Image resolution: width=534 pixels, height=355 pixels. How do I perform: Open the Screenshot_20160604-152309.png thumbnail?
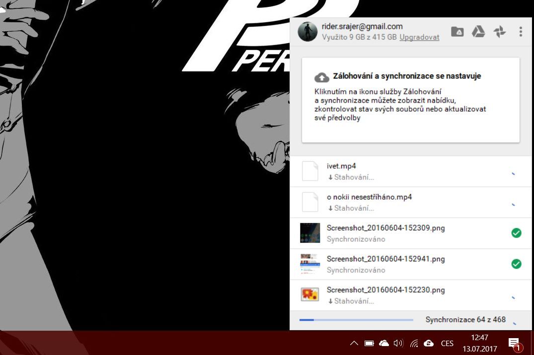pos(310,233)
